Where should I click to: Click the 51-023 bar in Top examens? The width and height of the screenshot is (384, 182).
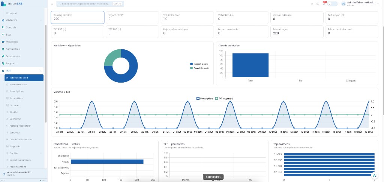(x=329, y=154)
